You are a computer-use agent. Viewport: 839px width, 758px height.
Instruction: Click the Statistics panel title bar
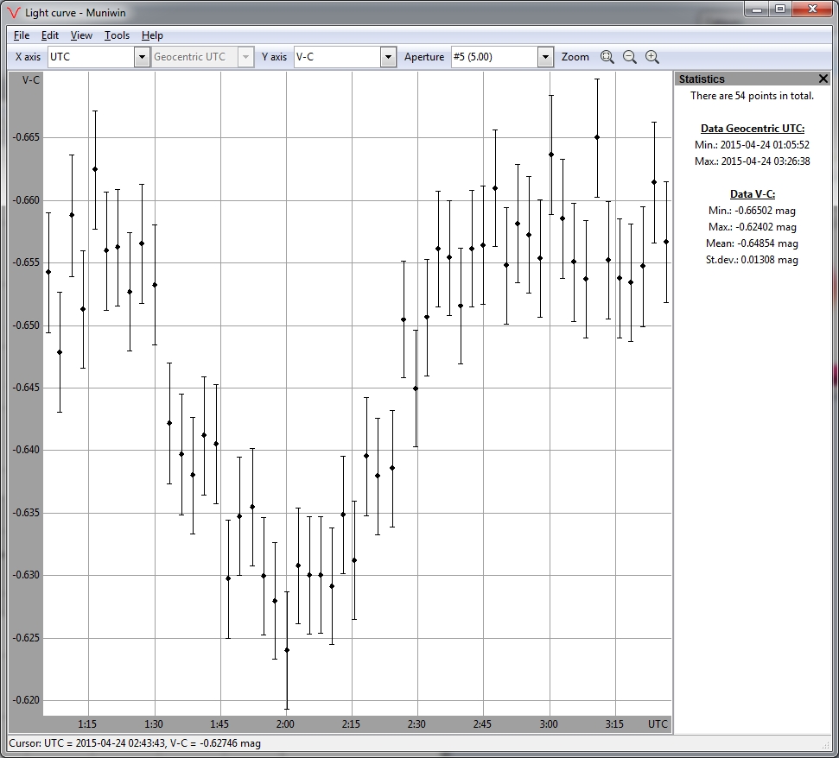click(752, 79)
